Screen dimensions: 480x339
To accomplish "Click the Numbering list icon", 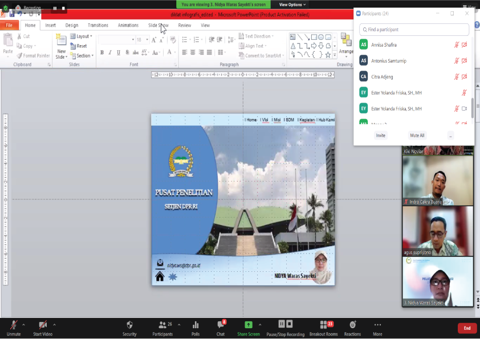I will [x=197, y=39].
